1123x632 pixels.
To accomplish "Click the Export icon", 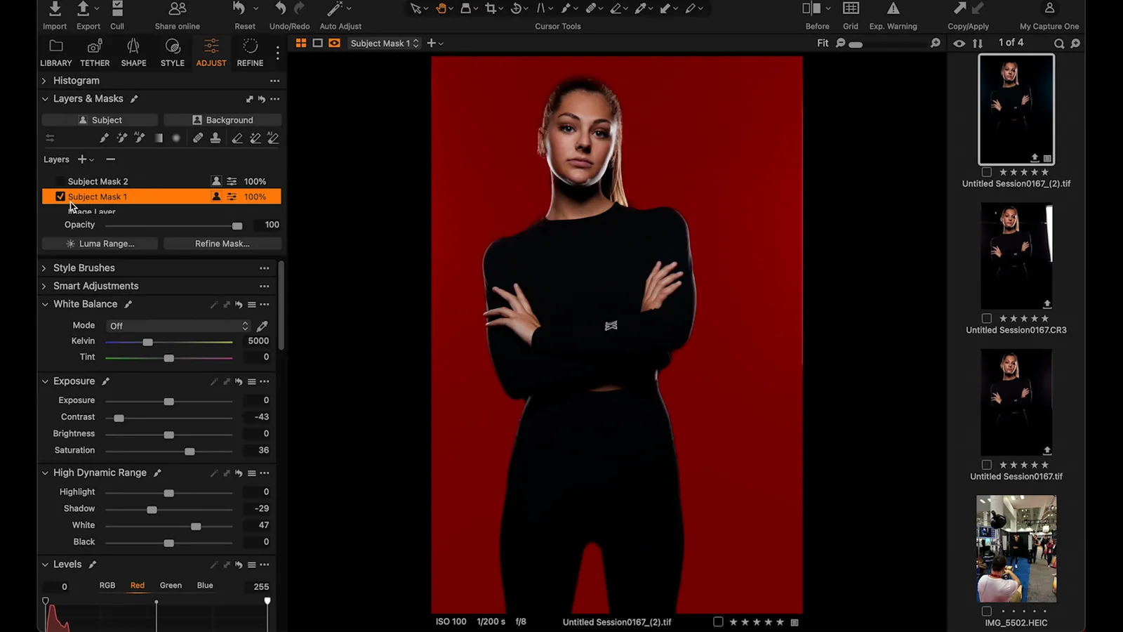I will coord(83,9).
